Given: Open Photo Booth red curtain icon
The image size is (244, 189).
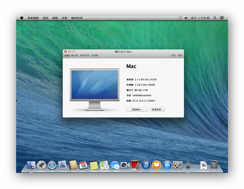Looking at the screenshot, I should [136, 165].
